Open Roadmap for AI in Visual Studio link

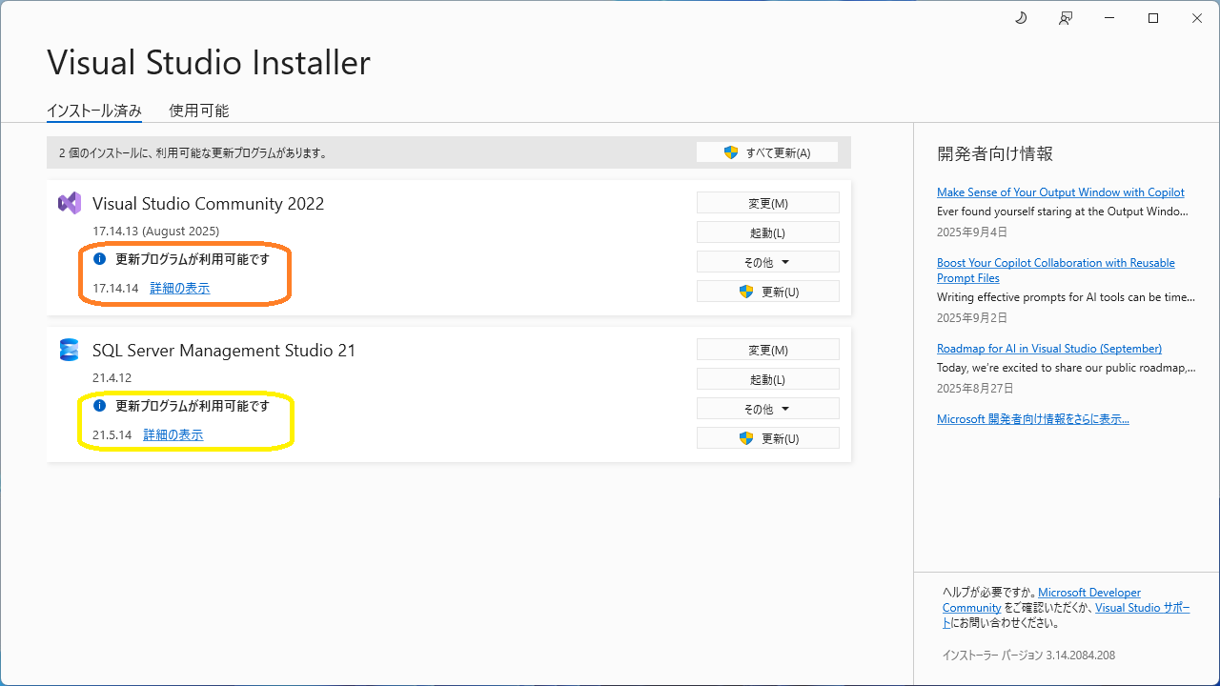1049,349
